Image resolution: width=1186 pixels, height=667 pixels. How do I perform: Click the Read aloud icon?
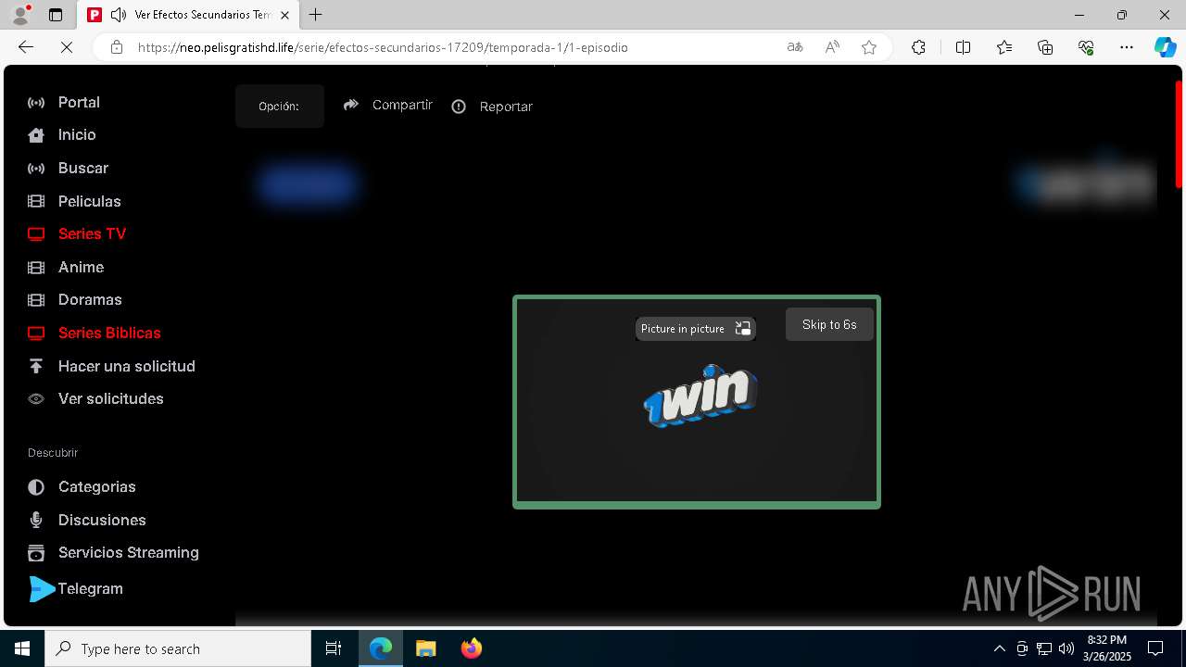832,47
